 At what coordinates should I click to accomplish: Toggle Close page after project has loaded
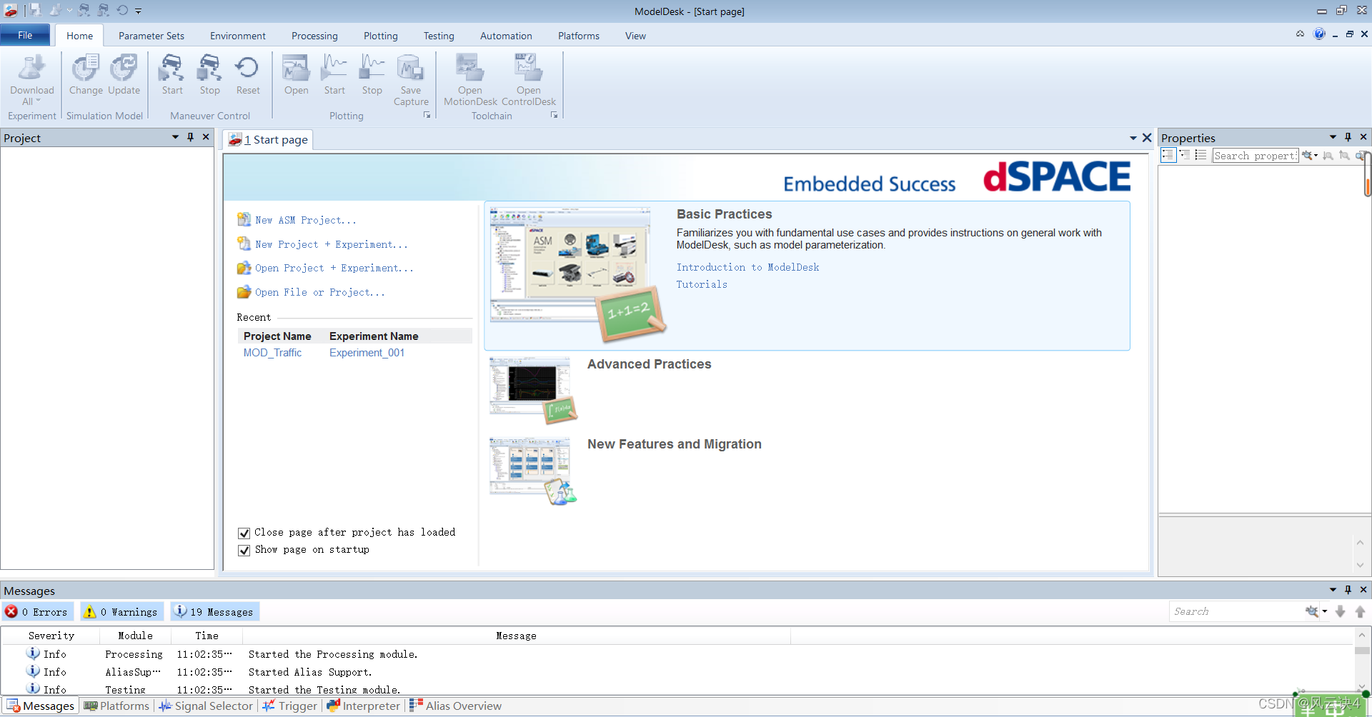tap(244, 533)
